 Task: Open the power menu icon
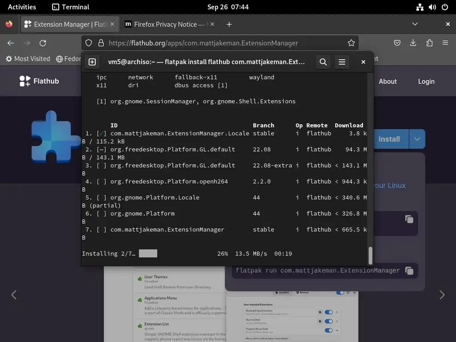point(445,7)
